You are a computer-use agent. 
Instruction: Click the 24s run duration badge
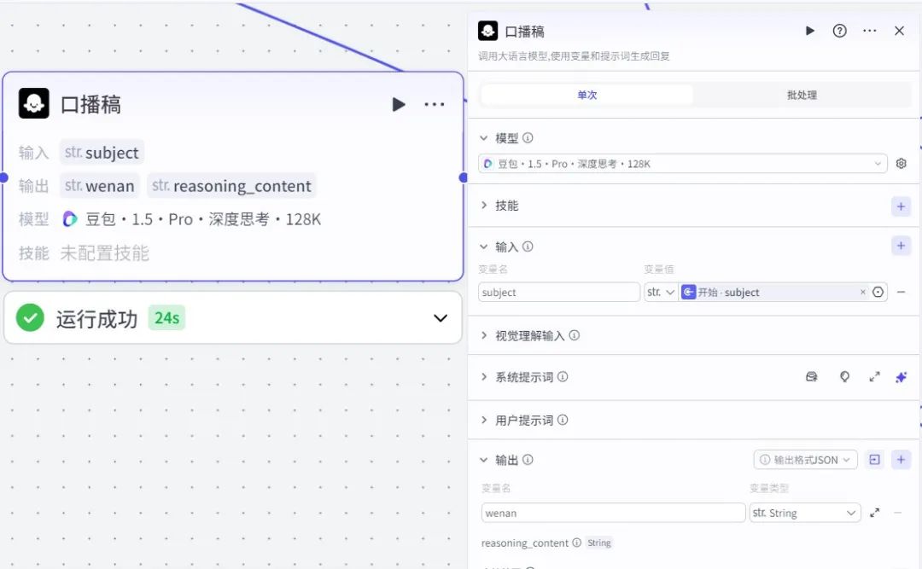[166, 318]
